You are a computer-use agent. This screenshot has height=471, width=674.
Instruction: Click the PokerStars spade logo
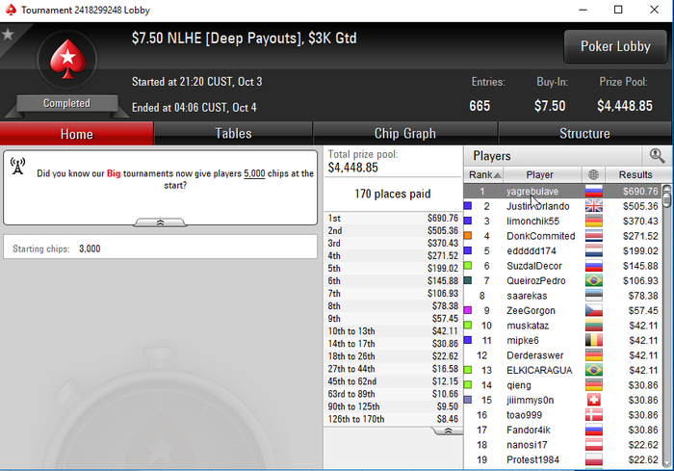point(67,60)
